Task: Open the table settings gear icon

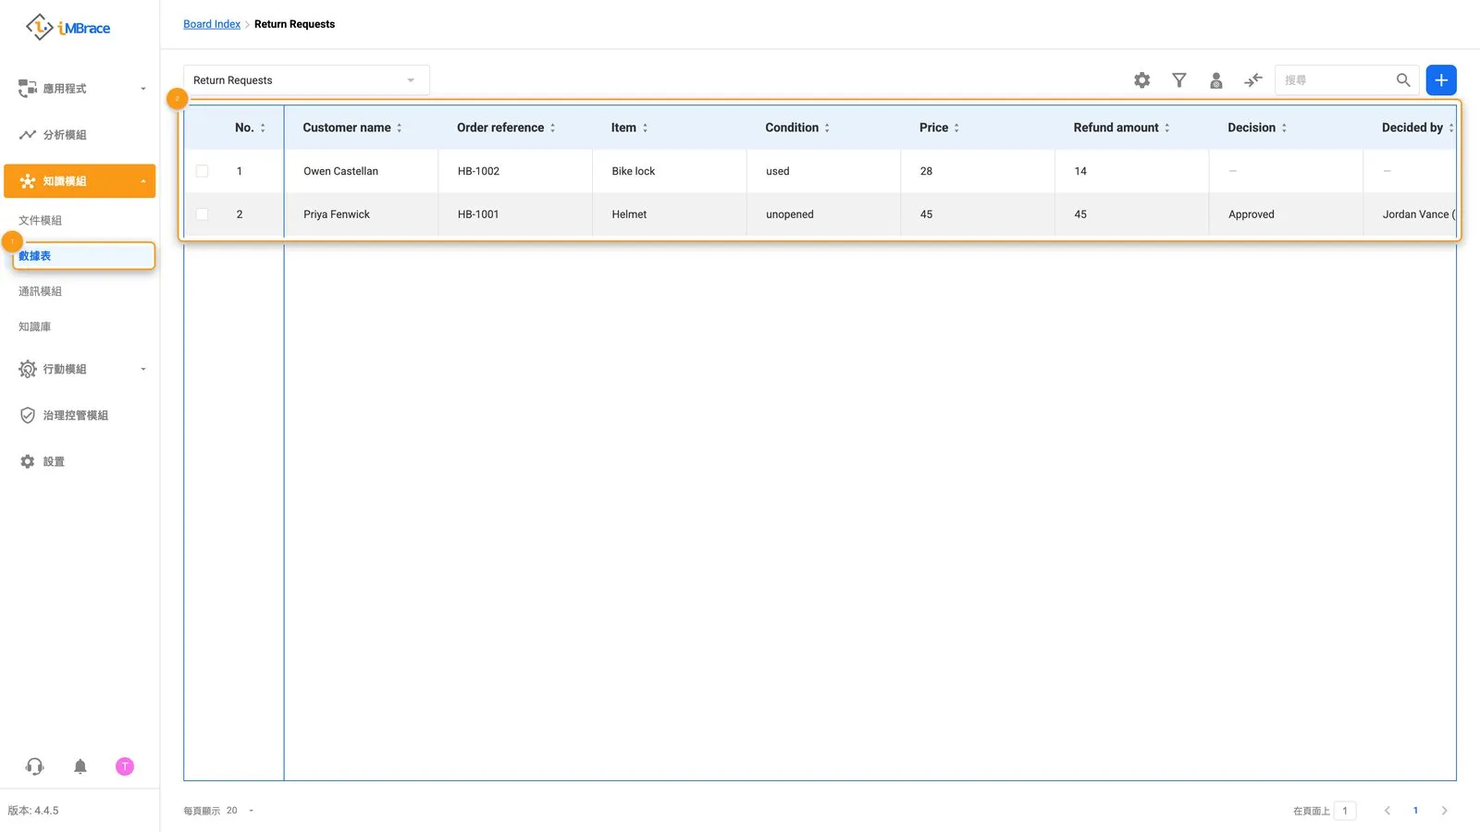Action: (x=1142, y=80)
